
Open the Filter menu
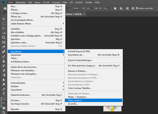(x=65, y=2)
